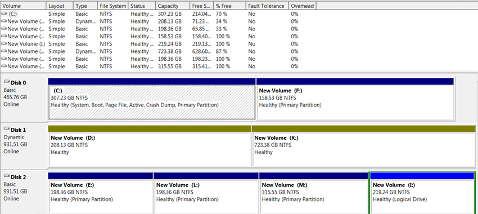Click the NTFS cell in the 315.55 GB row
Viewport: 478px width, 214px height.
click(x=106, y=66)
